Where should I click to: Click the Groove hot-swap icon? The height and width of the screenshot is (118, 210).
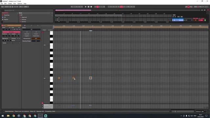point(18,39)
